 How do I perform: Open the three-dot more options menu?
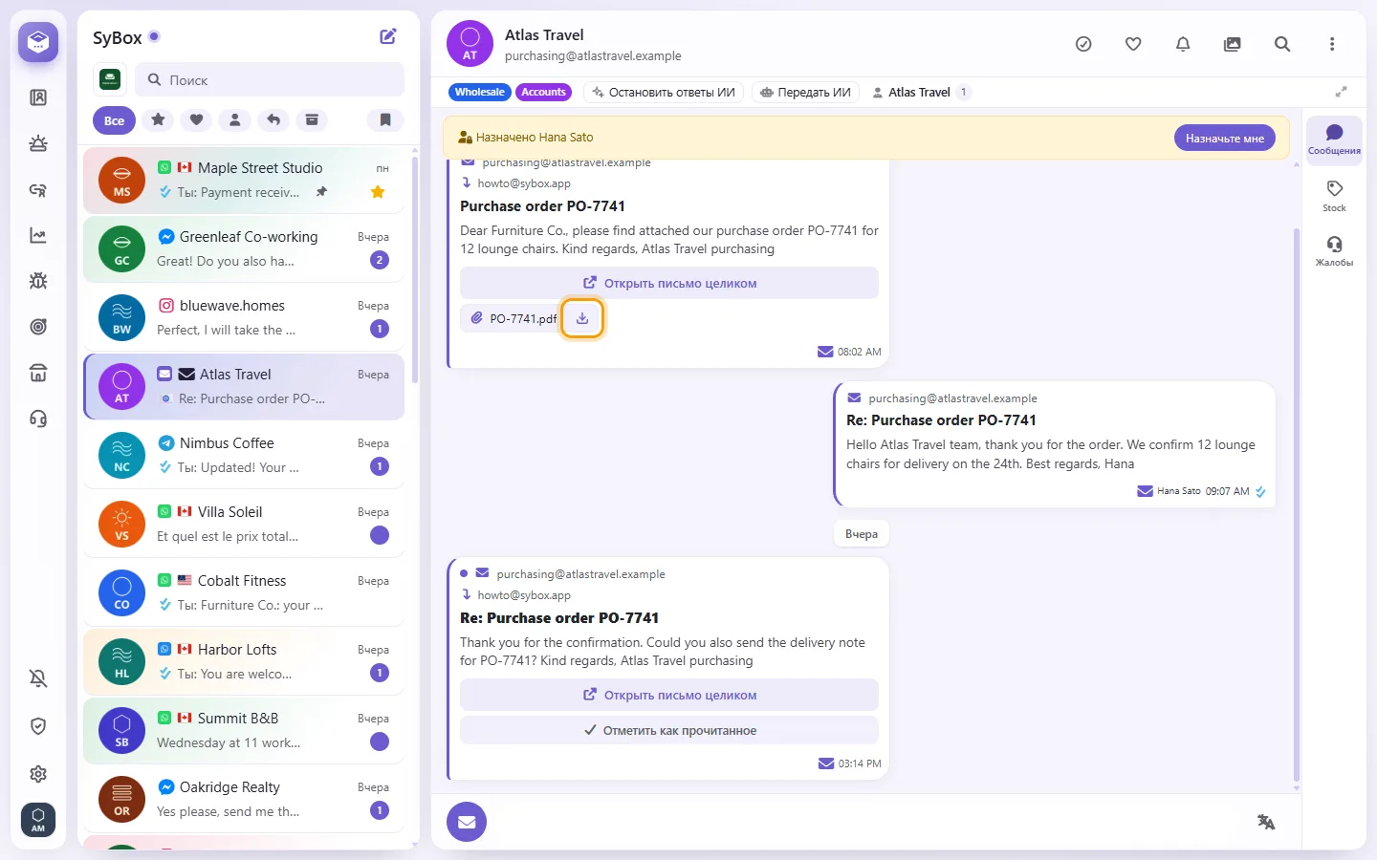pyautogui.click(x=1332, y=44)
